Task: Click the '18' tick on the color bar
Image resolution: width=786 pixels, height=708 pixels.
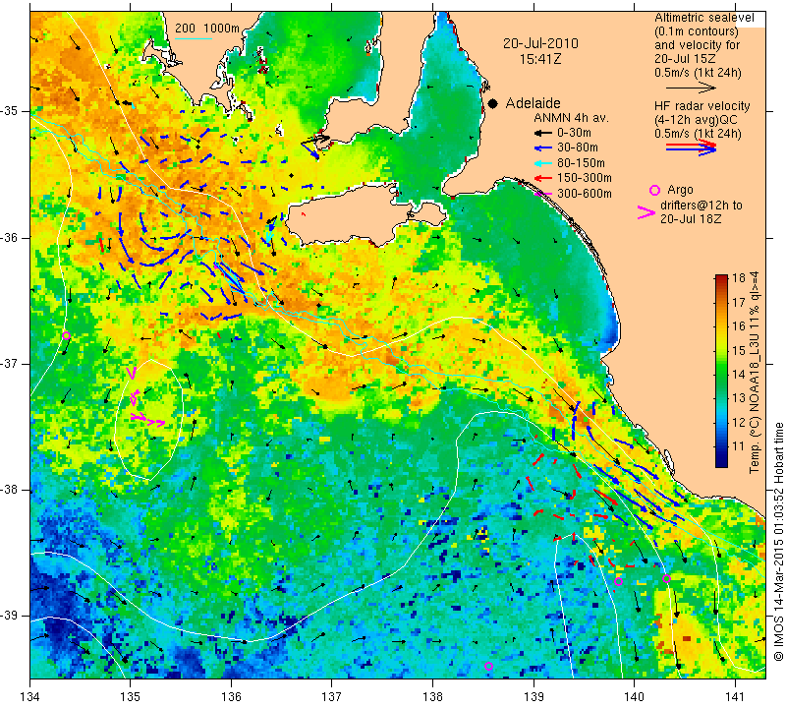Action: point(739,278)
